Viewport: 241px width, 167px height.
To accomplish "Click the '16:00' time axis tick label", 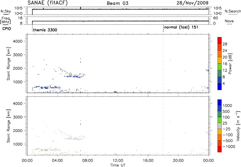I will pyautogui.click(x=148, y=161).
